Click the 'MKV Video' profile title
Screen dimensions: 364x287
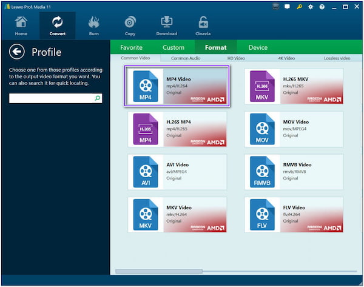click(x=179, y=208)
